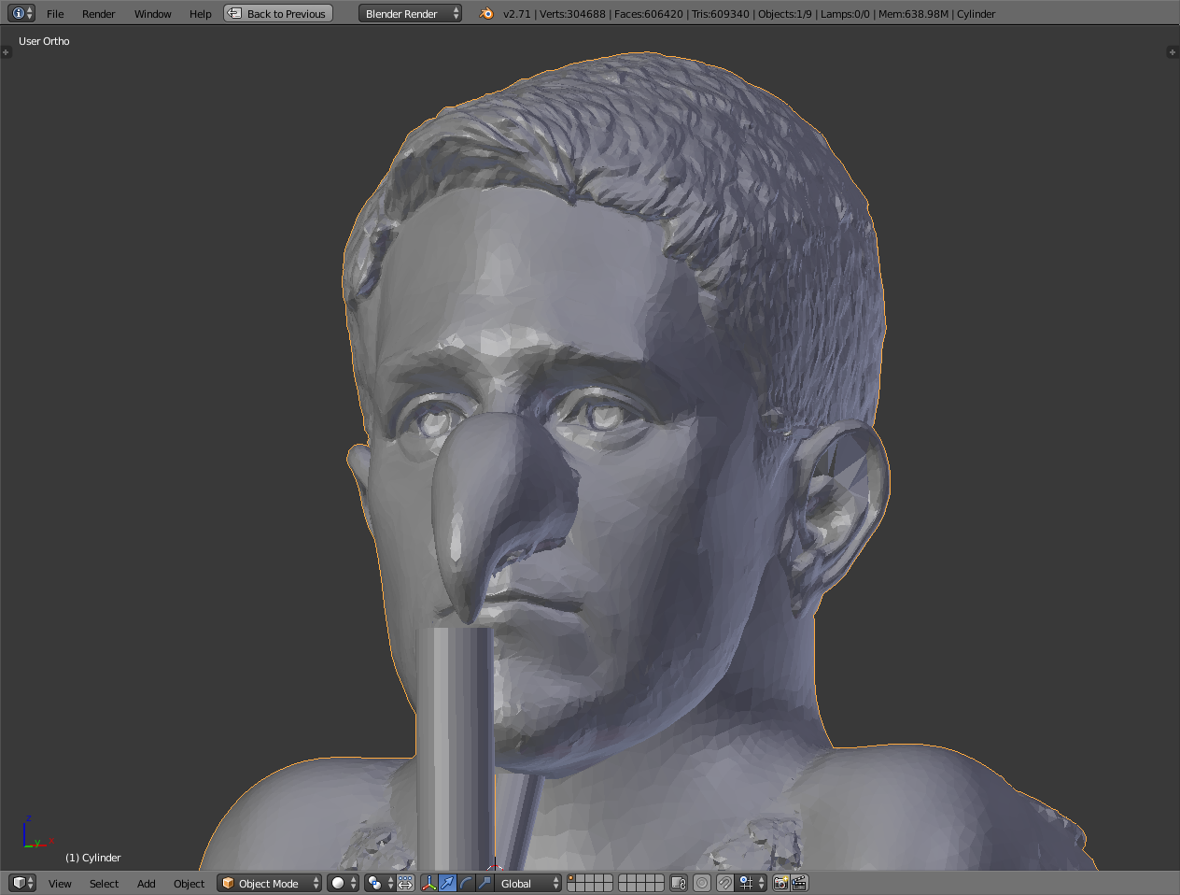This screenshot has height=895, width=1180.
Task: Toggle the snap magnet icon
Action: (x=724, y=883)
